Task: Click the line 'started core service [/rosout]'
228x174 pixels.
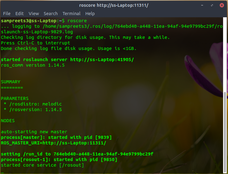Action: pos(42,165)
